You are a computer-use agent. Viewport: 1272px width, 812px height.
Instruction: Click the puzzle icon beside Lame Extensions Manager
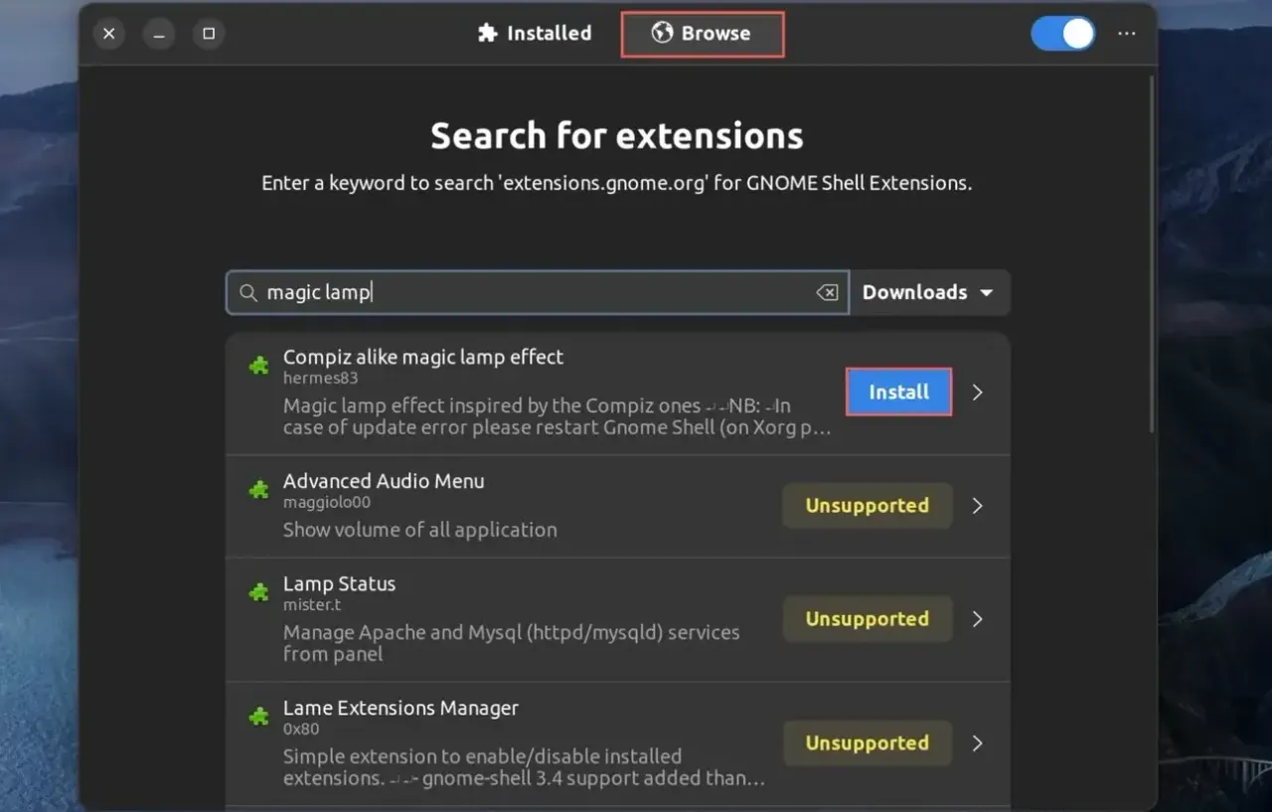[x=258, y=717]
